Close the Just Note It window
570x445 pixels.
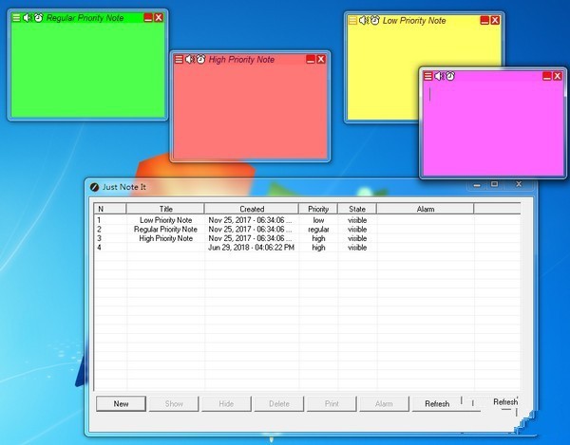click(519, 184)
